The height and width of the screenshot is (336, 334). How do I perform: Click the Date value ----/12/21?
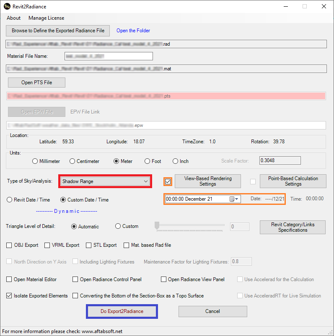click(x=274, y=199)
